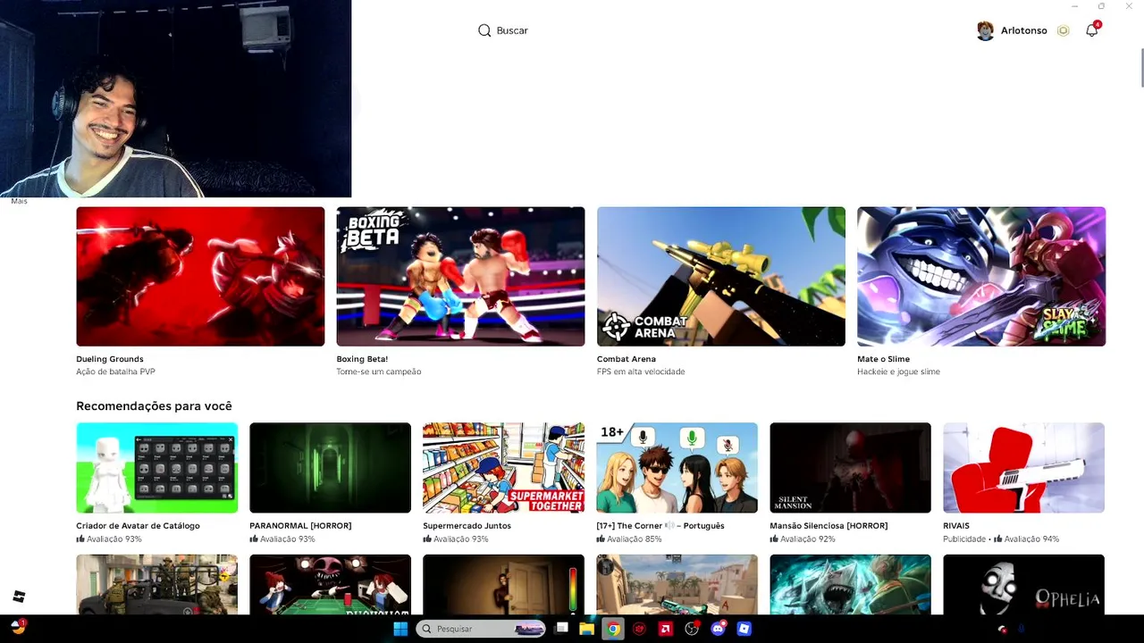Click the Roblox logo in left sidebar

click(x=19, y=597)
